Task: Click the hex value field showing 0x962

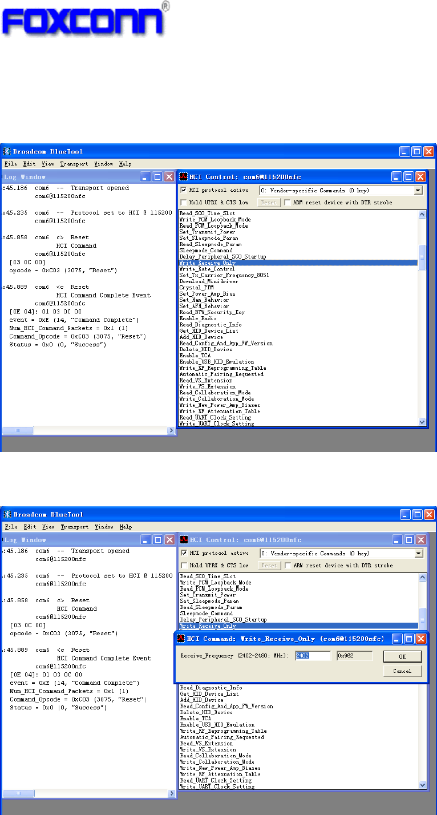Action: click(x=354, y=656)
